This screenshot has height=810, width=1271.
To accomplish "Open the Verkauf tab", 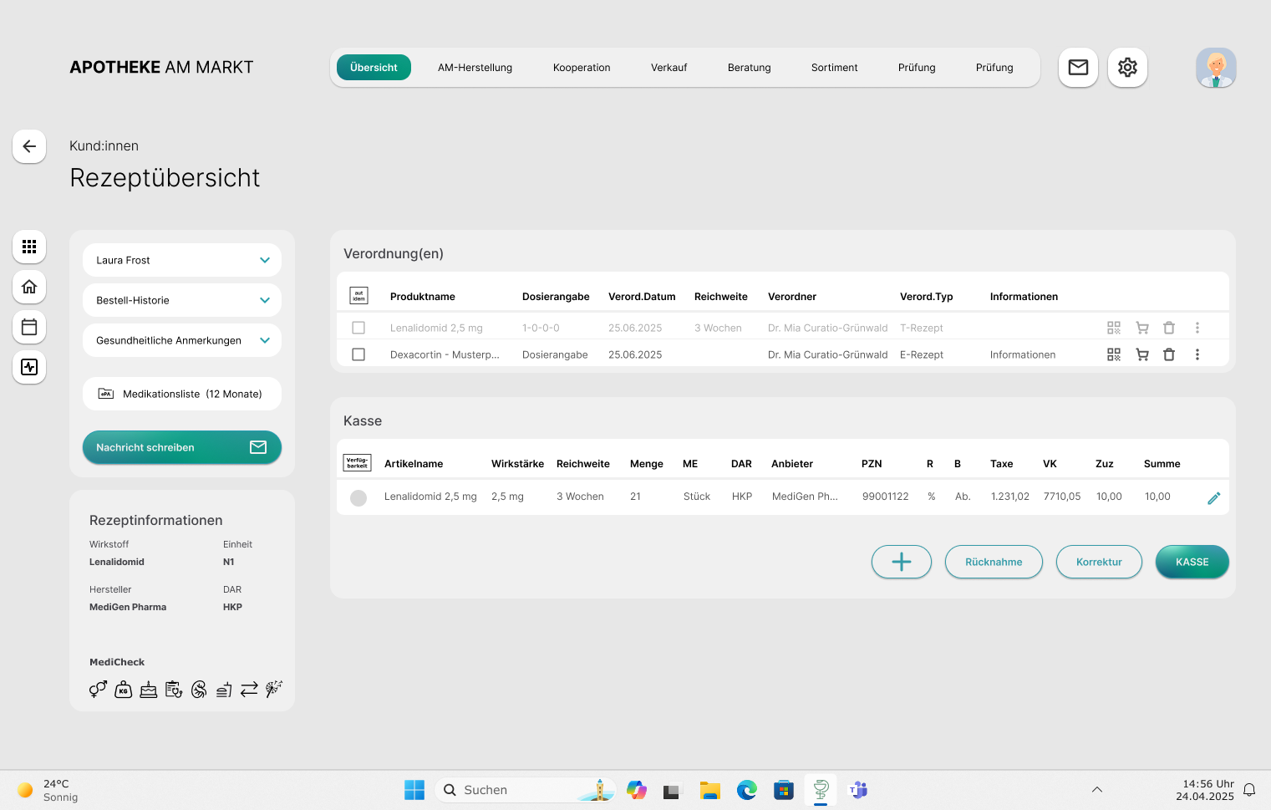I will (x=669, y=68).
